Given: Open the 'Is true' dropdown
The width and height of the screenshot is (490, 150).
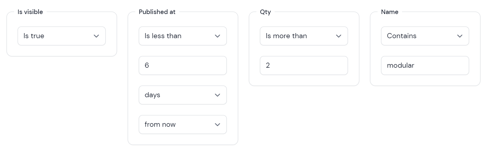Looking at the screenshot, I should pyautogui.click(x=62, y=36).
